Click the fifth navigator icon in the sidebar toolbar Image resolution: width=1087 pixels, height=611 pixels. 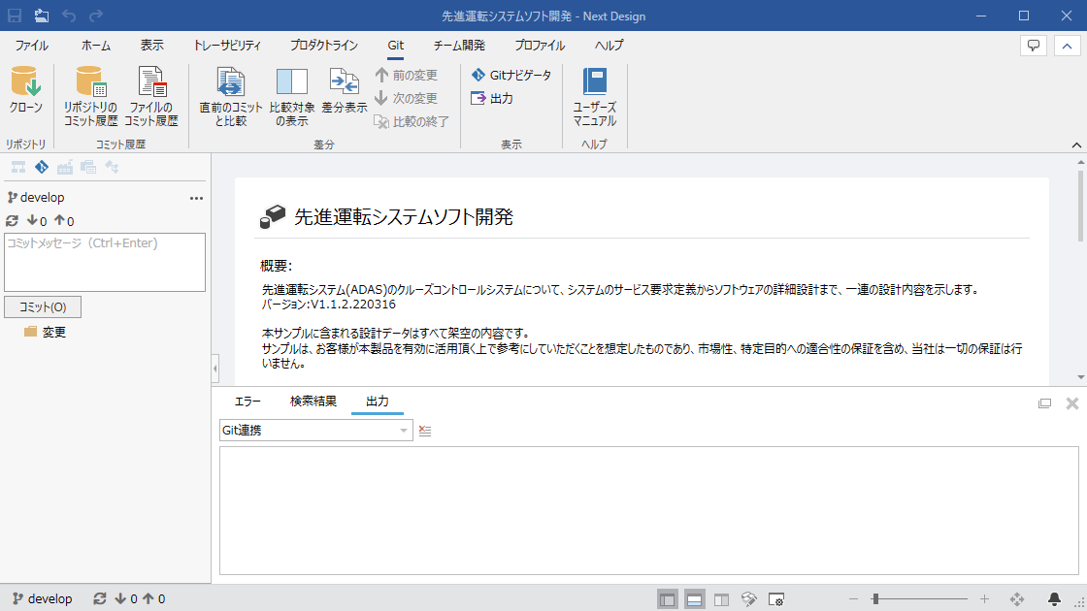point(112,167)
